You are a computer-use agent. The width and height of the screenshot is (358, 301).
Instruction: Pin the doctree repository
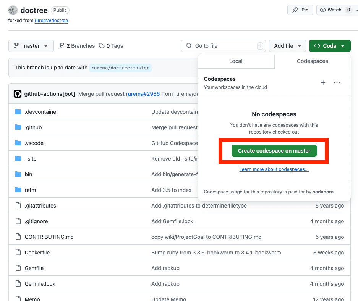click(x=300, y=10)
